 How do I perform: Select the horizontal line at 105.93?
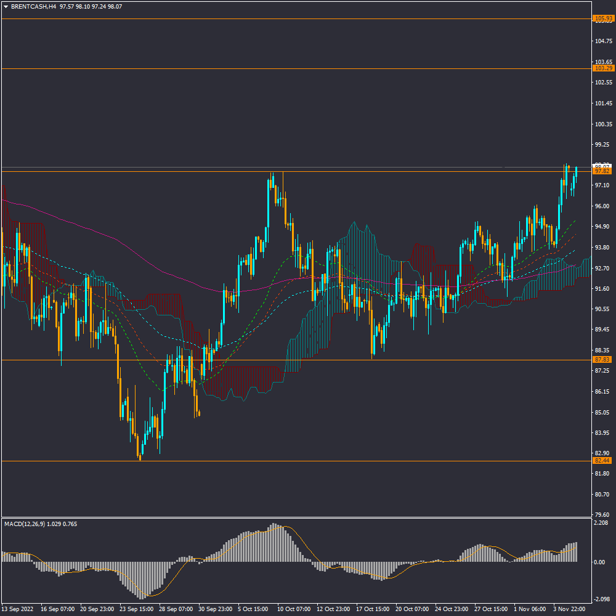(296, 19)
